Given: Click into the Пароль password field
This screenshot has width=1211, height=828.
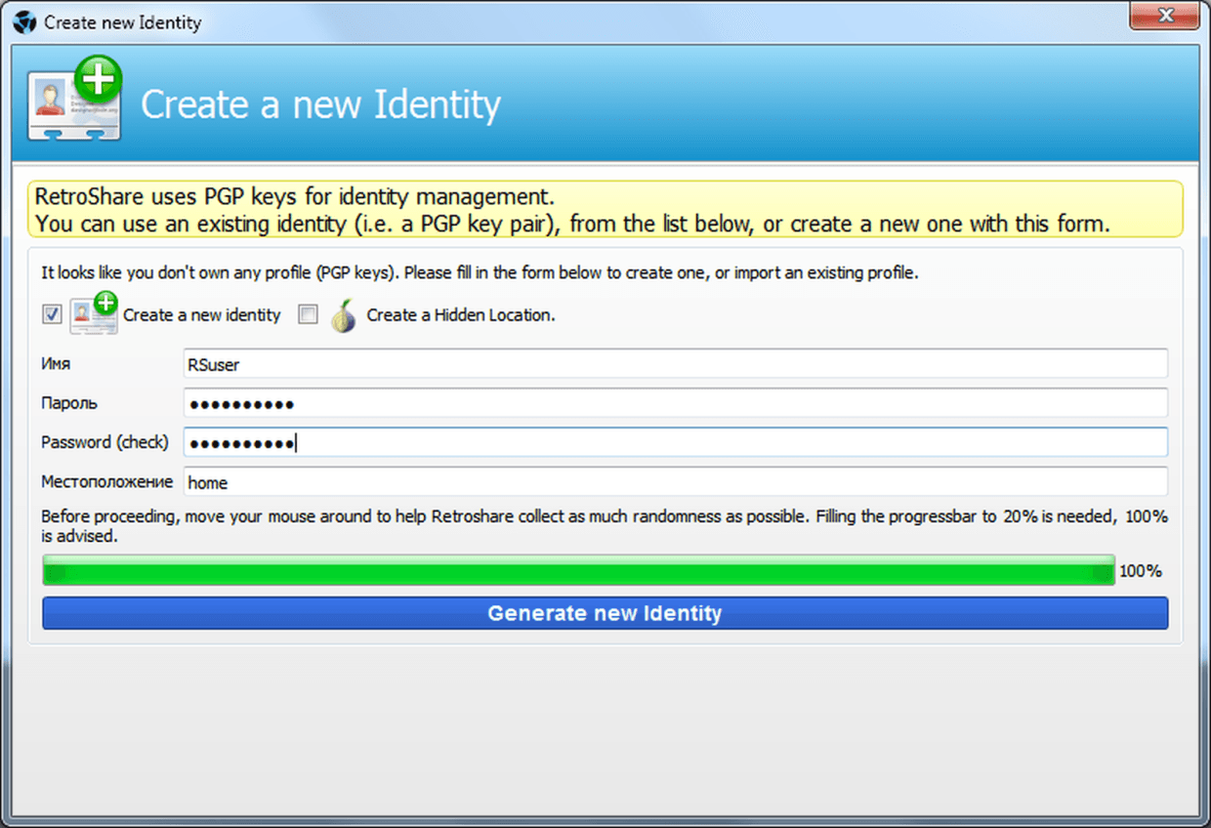Looking at the screenshot, I should pos(675,403).
